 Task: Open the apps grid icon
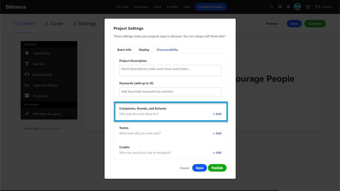click(x=308, y=7)
